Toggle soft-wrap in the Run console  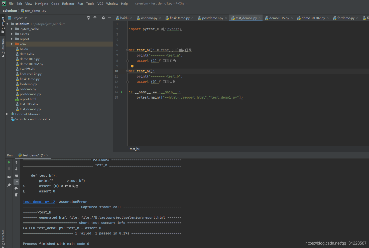pos(16,175)
